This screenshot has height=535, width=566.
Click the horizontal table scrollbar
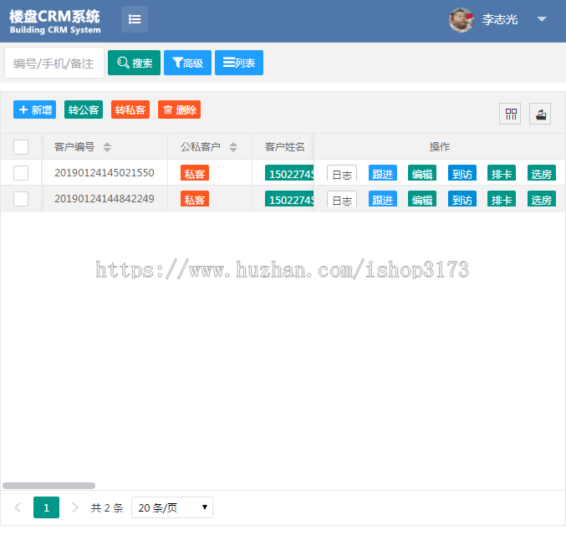[x=48, y=485]
